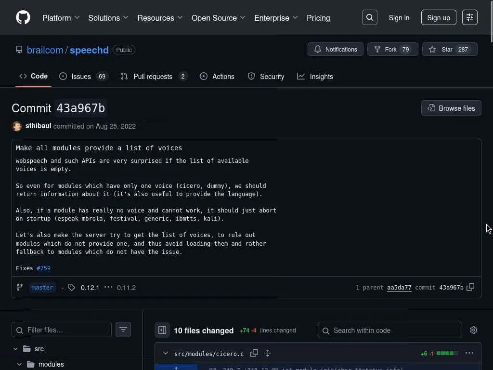Expand all lines in cicero.c diff
The height and width of the screenshot is (370, 493).
coord(268,353)
